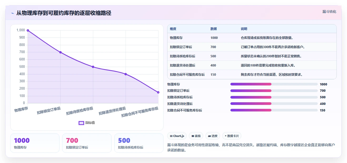The height and width of the screenshot is (163, 347).
Task: Click the table cell value 700
Action: click(213, 47)
